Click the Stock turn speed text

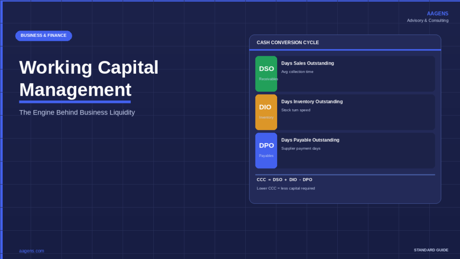[x=296, y=110]
